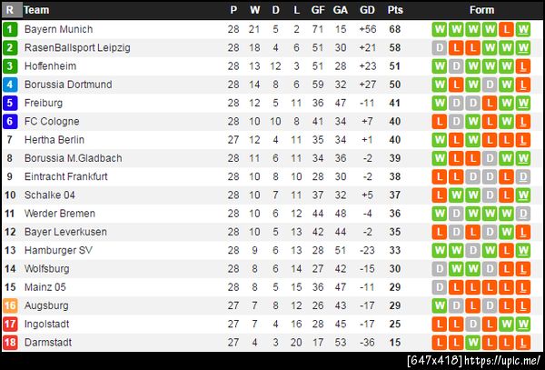The image size is (545, 370).
Task: Click the loss badge in Freiburg's form
Action: point(489,103)
